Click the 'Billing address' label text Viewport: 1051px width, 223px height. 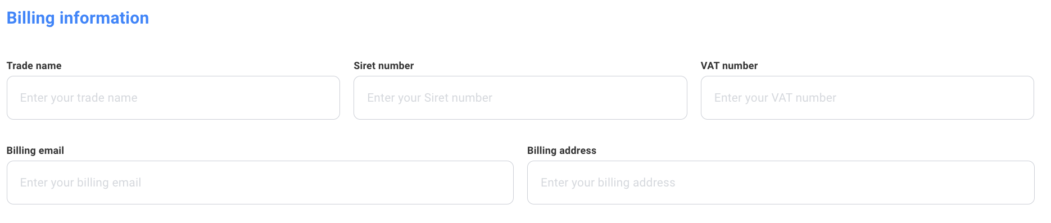[x=561, y=151]
